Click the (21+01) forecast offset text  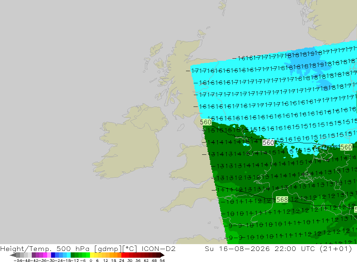[336, 249]
